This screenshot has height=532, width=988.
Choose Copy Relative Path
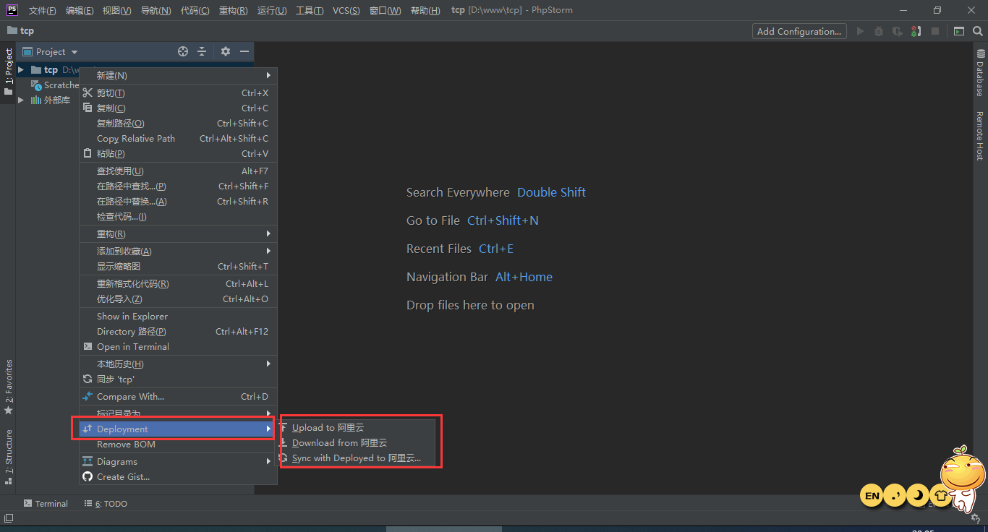click(x=178, y=138)
